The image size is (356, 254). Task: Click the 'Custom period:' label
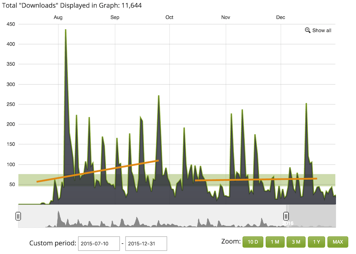53,243
